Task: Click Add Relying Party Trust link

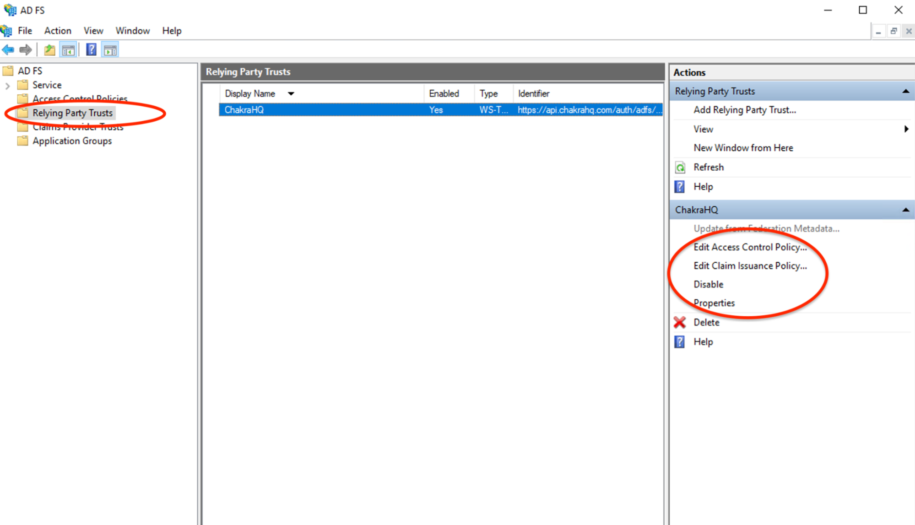Action: (x=744, y=110)
